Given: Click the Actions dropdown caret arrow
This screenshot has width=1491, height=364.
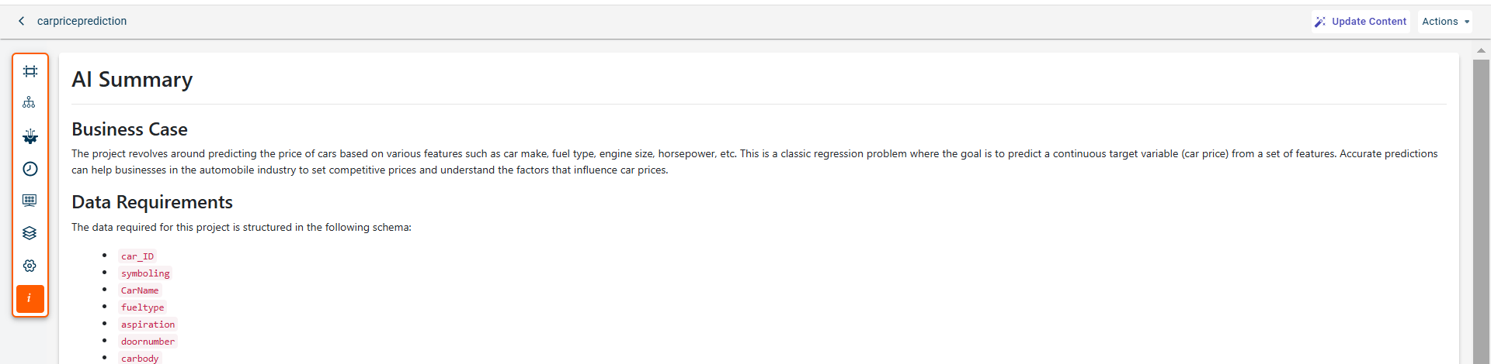Looking at the screenshot, I should pos(1467,22).
